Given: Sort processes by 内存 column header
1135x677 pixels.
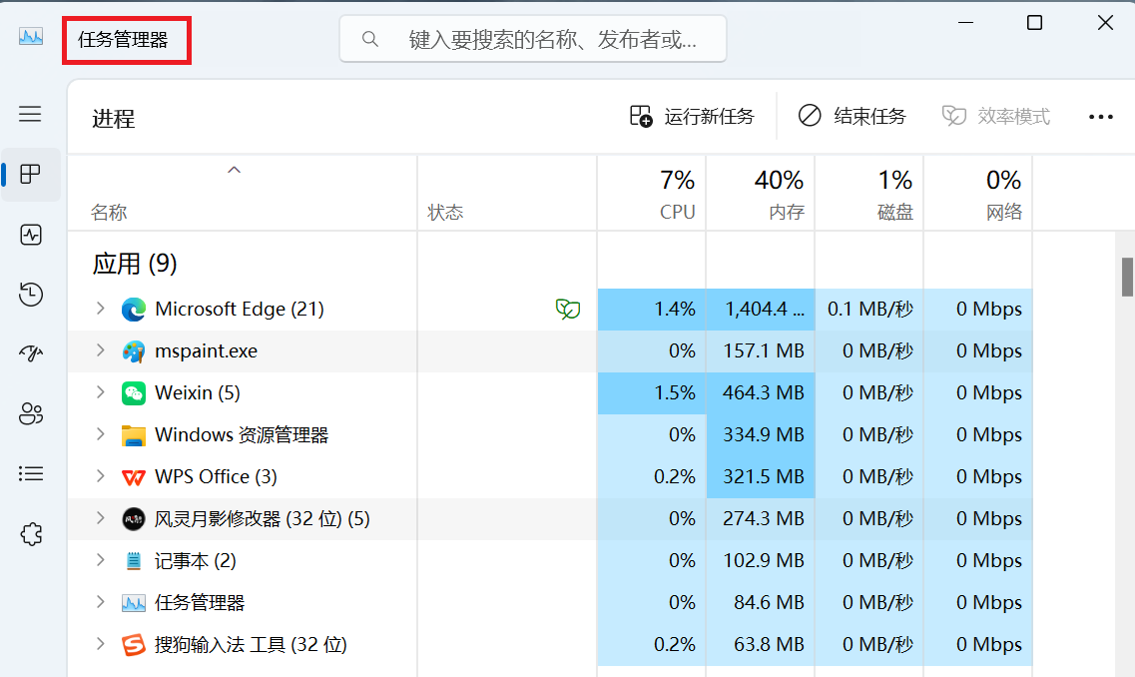Looking at the screenshot, I should (761, 194).
